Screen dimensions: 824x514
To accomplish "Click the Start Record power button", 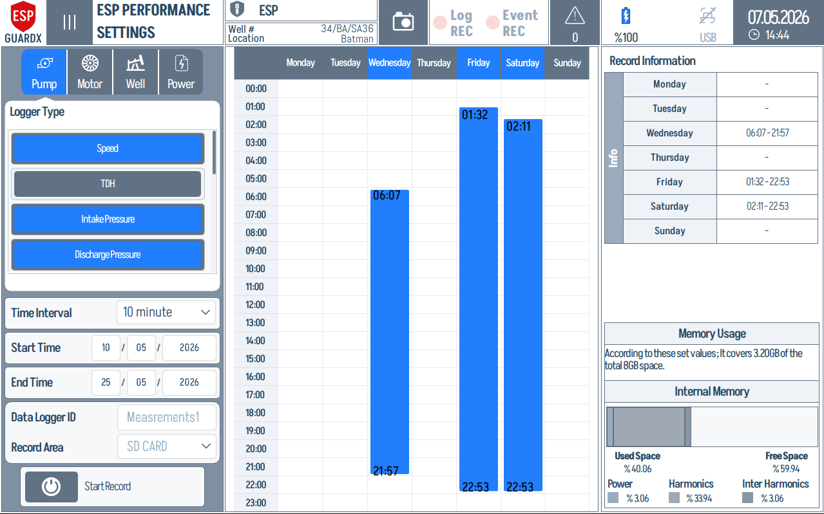I will (x=52, y=486).
